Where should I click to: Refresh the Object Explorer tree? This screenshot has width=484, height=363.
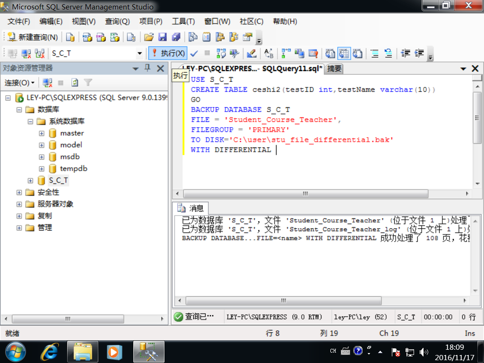click(x=74, y=83)
